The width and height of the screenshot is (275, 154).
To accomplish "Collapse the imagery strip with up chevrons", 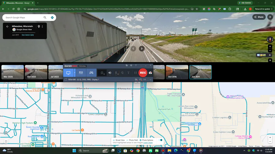I will [270, 55].
